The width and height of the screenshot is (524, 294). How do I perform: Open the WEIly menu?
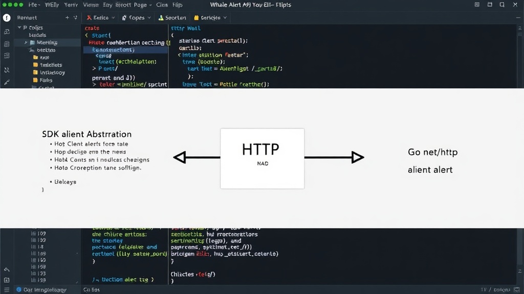point(52,5)
